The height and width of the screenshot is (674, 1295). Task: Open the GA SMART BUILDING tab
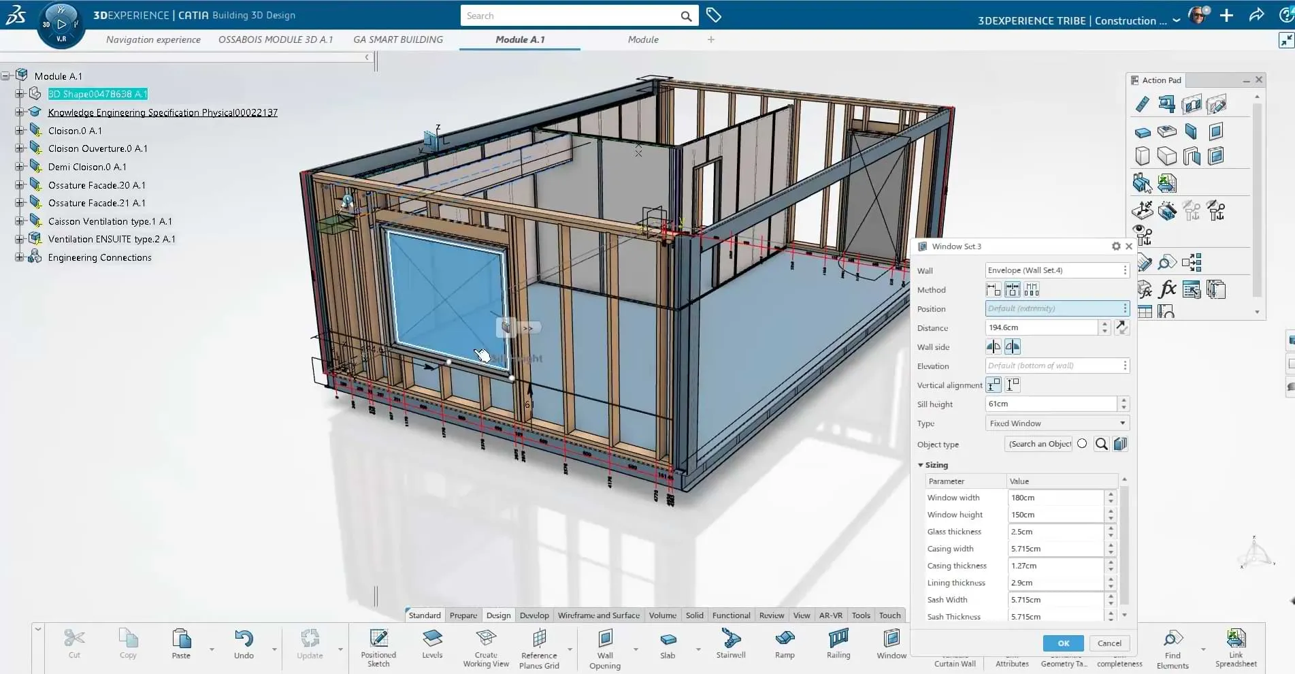398,39
